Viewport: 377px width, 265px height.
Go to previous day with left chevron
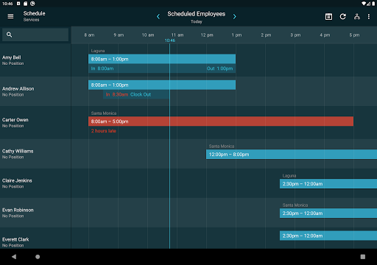158,16
